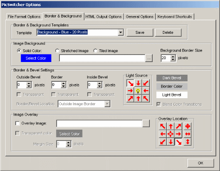
Task: Select the Solid Color radio button
Action: click(19, 51)
